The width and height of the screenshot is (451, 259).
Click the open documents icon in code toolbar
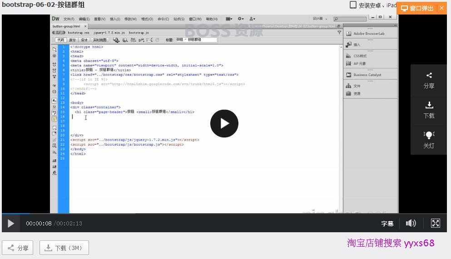pyautogui.click(x=54, y=49)
